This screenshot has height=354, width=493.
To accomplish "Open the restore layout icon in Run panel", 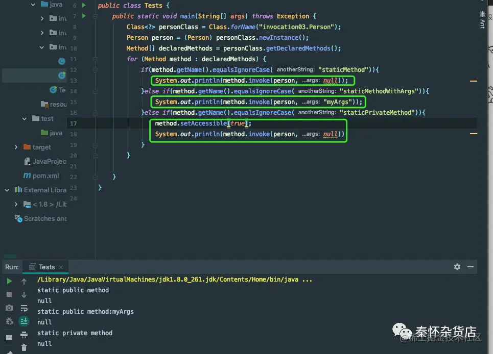I will pyautogui.click(x=9, y=337).
